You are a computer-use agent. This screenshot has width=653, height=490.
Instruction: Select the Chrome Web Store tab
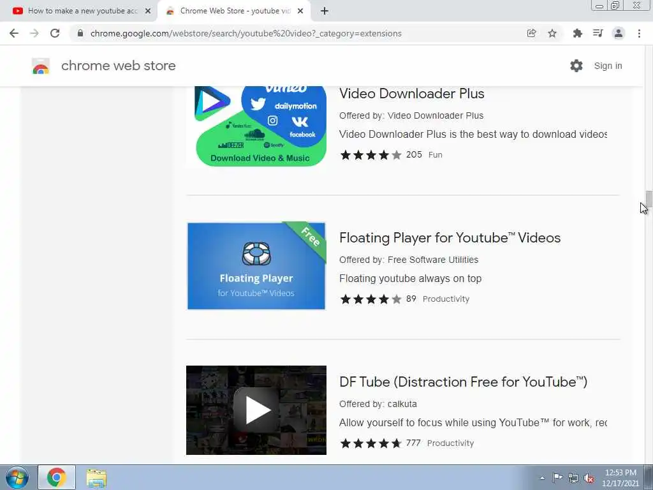[235, 11]
